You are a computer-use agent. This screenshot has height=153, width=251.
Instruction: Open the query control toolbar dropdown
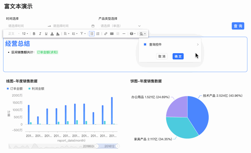(x=143, y=34)
